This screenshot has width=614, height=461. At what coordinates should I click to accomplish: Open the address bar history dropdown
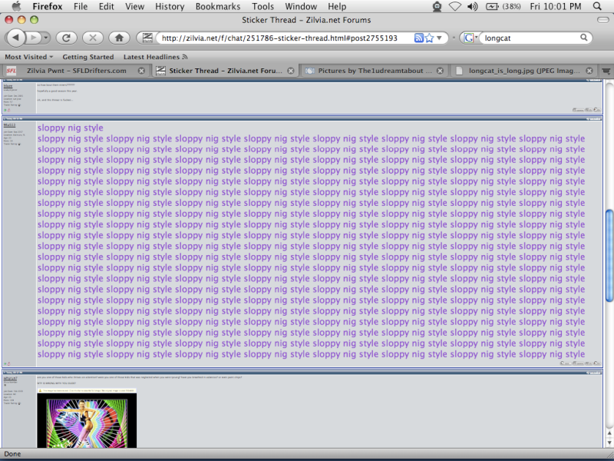point(442,38)
